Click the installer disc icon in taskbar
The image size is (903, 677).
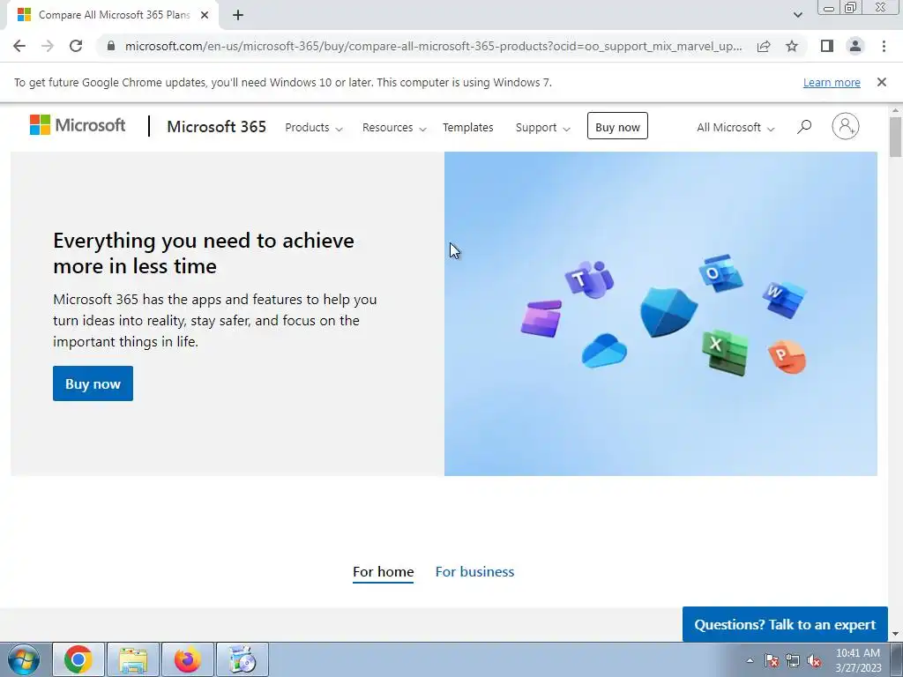point(243,659)
